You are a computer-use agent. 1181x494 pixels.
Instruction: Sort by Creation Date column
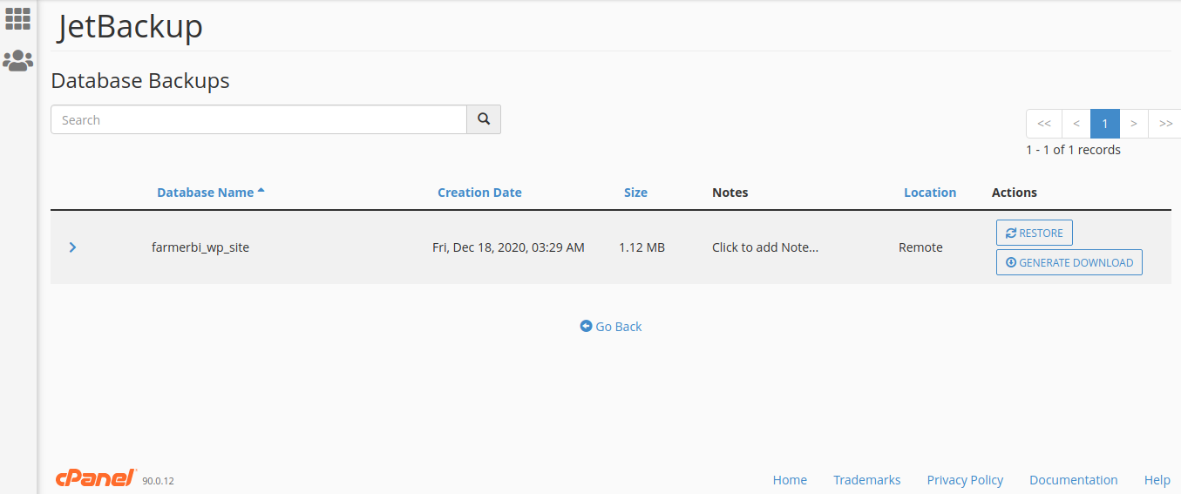click(479, 193)
